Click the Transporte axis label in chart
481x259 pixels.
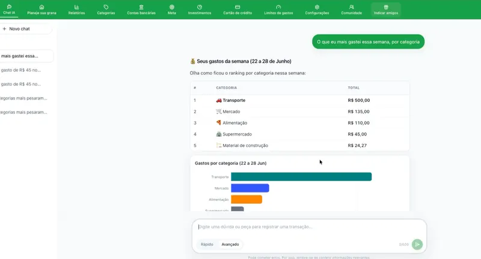[220, 177]
